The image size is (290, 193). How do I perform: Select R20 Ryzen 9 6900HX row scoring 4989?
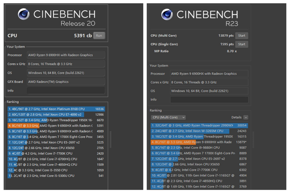pos(56,131)
